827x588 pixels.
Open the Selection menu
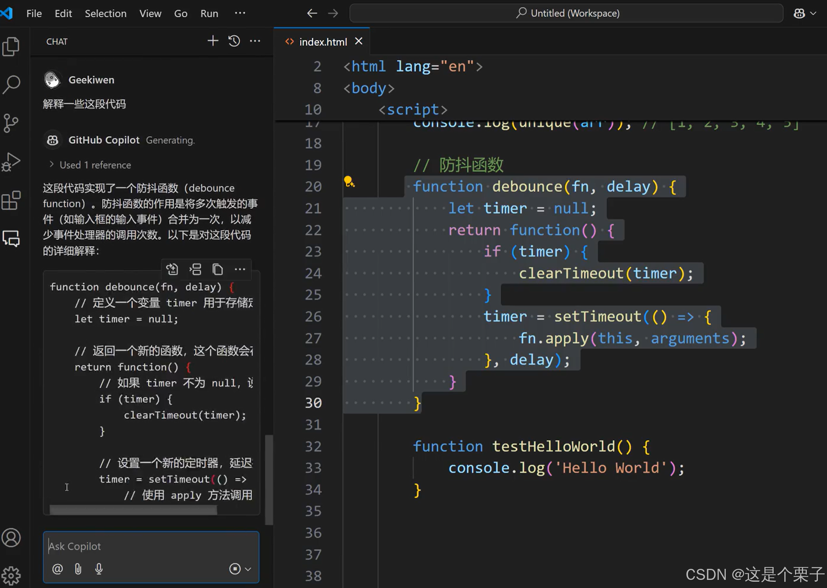(x=106, y=14)
